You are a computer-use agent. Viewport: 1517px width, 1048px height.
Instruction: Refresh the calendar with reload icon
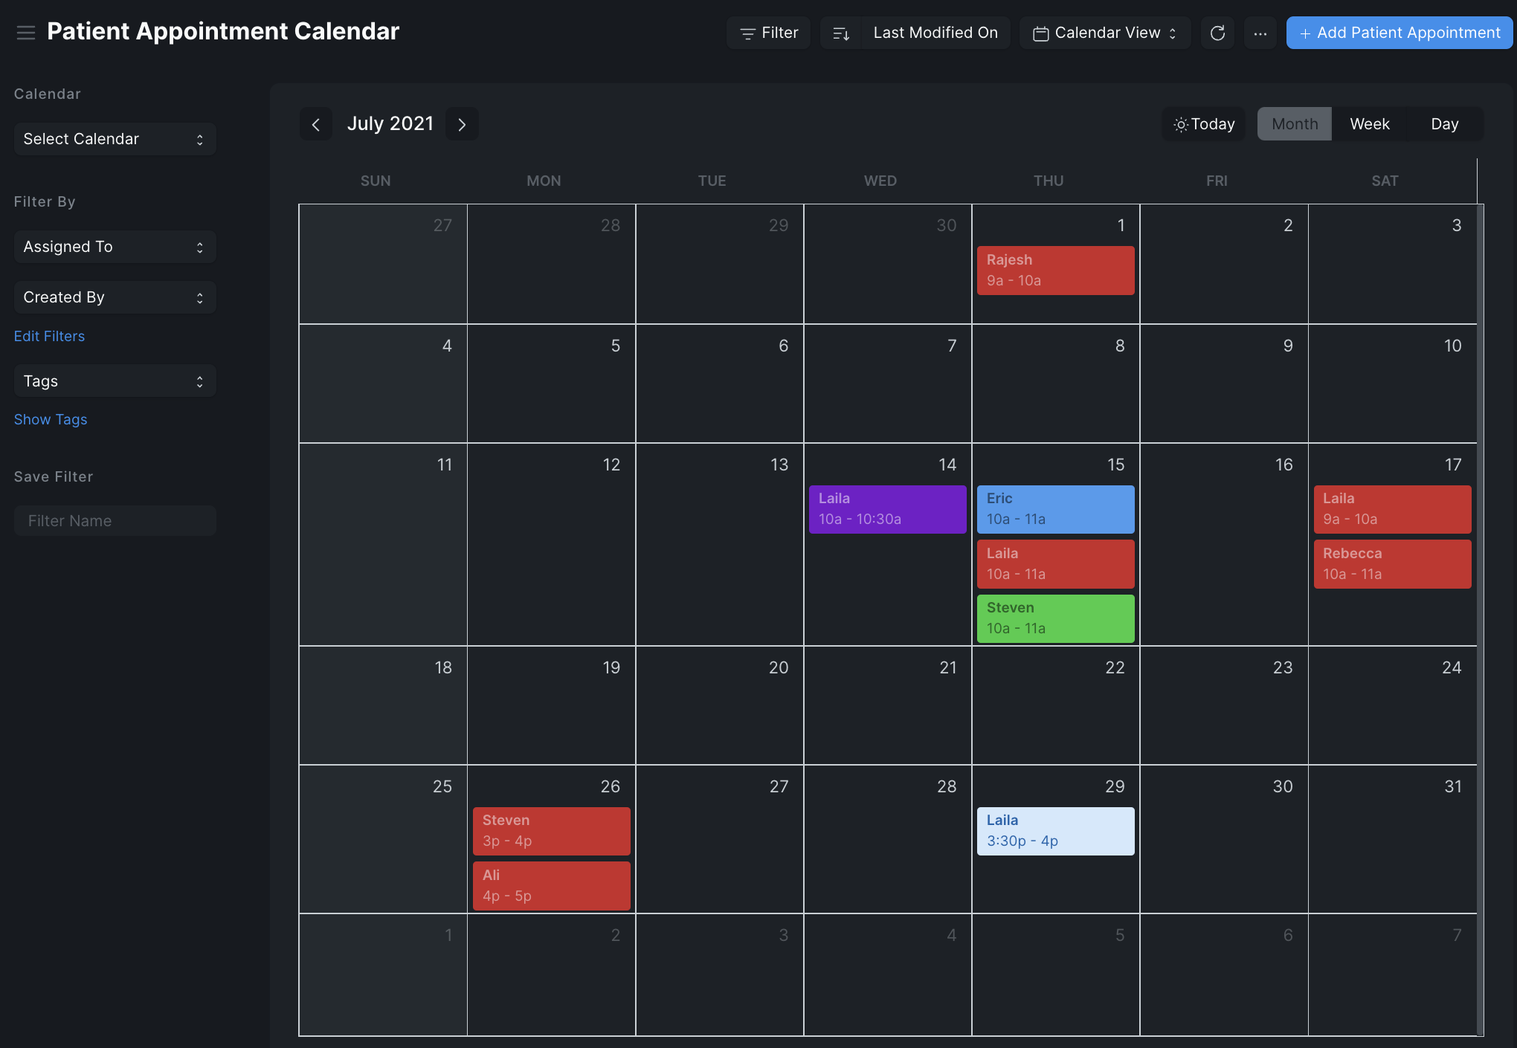tap(1217, 33)
